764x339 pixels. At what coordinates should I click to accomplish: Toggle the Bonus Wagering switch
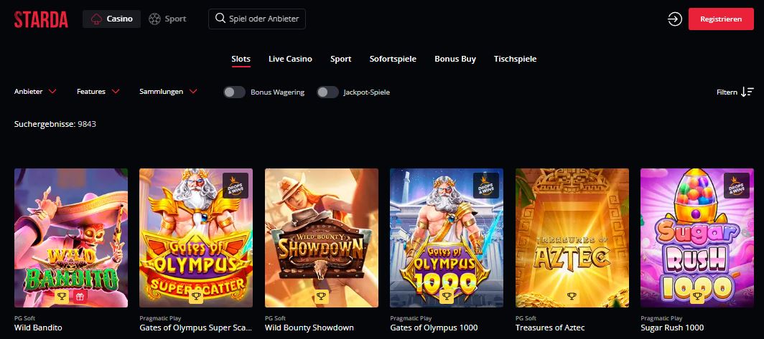pos(234,92)
